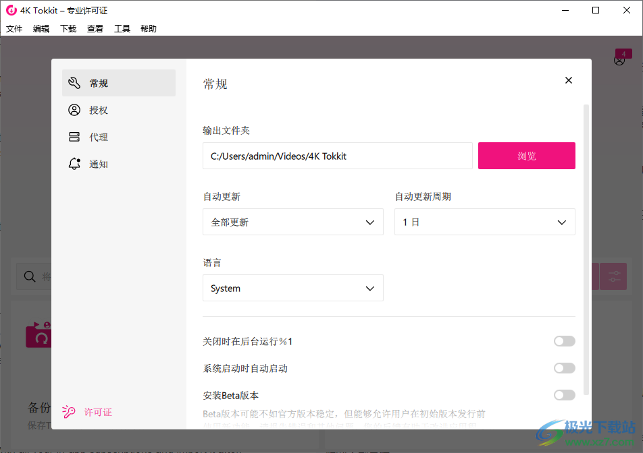Viewport: 643px width, 453px height.
Task: Click the 常规 heading text
Action: click(x=215, y=84)
